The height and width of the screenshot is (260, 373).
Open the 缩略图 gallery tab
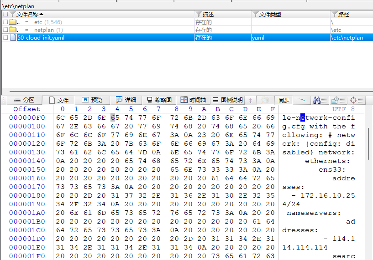point(159,100)
